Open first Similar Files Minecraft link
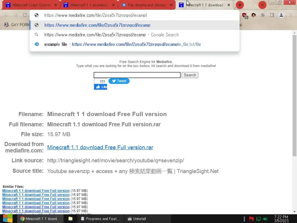 (36, 191)
